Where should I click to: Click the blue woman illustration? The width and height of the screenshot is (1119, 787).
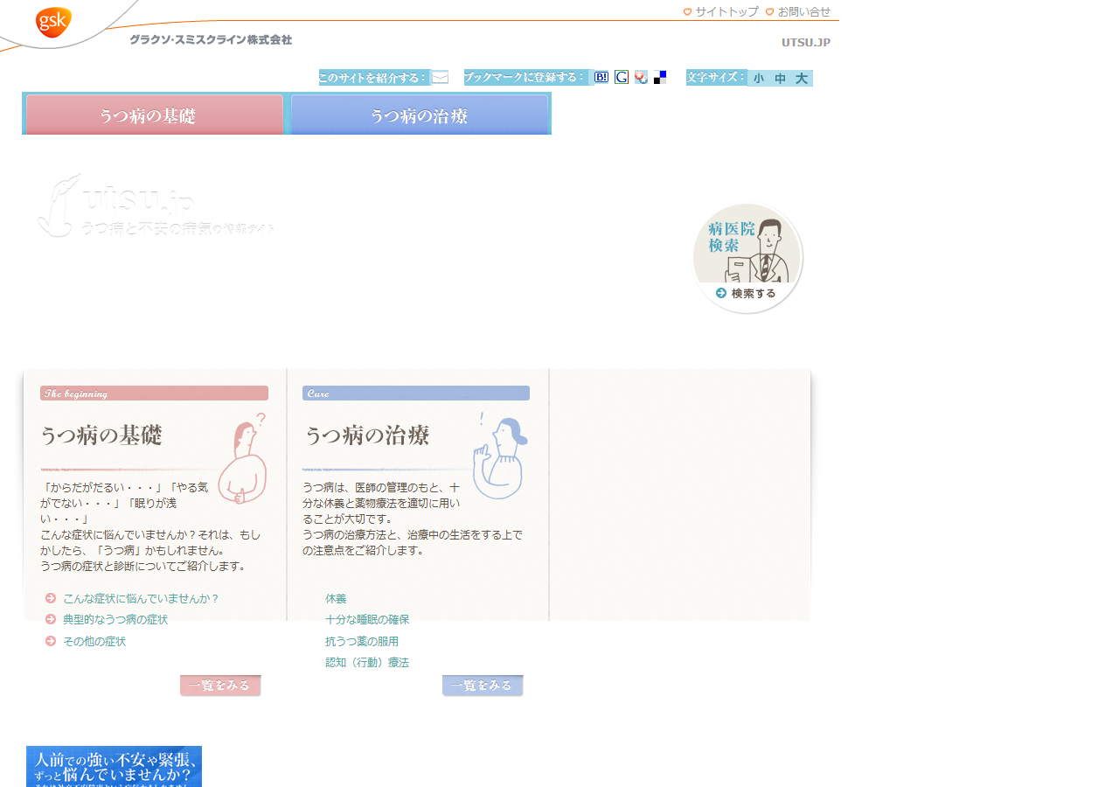(500, 457)
